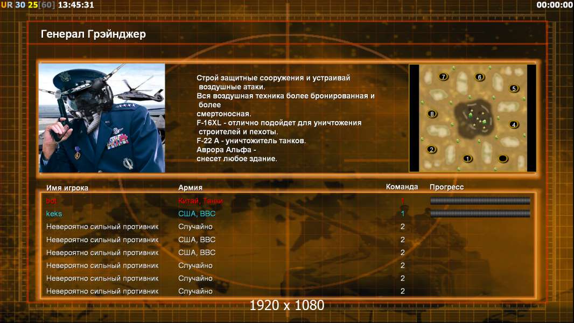This screenshot has height=323, width=574.
Task: Choose start position 5 on the minimap
Action: [x=514, y=88]
